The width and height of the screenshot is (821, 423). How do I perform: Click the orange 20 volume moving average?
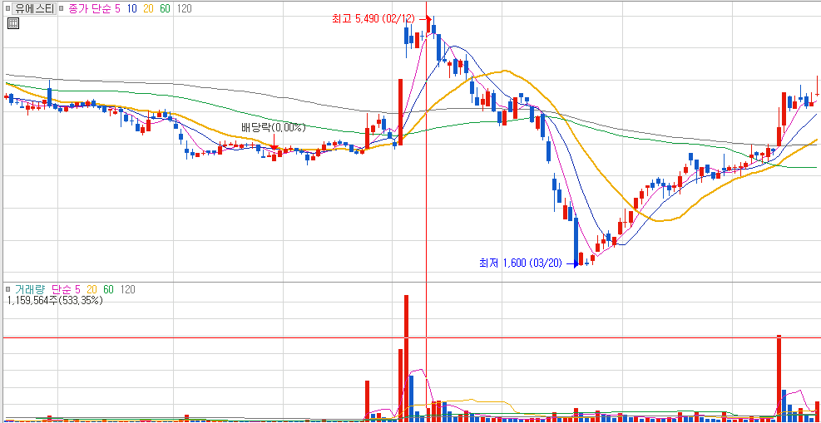91,289
